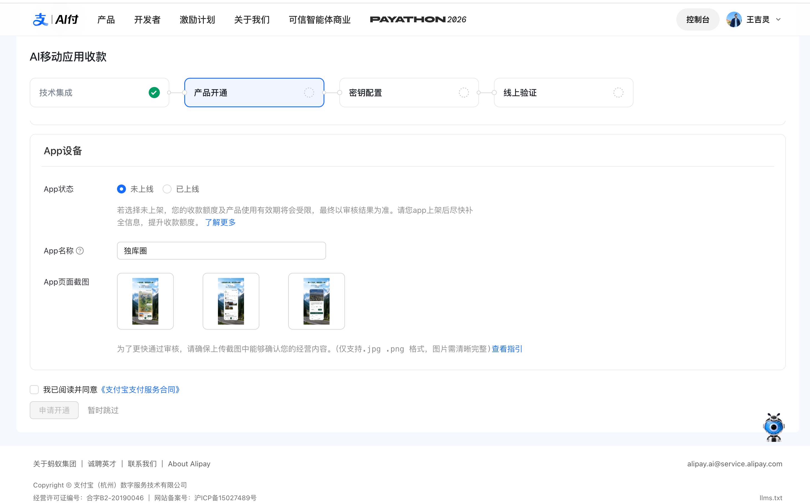Click the 王吉灵 user avatar

pyautogui.click(x=734, y=20)
